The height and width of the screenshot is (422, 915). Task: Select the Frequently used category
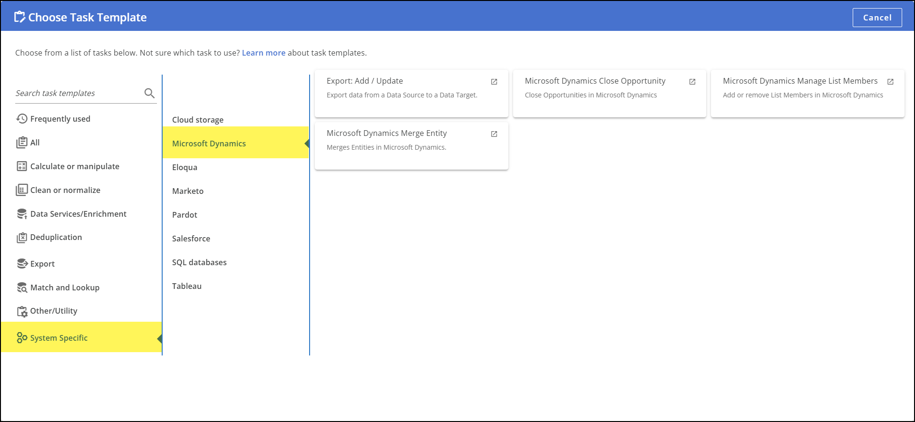pyautogui.click(x=60, y=119)
